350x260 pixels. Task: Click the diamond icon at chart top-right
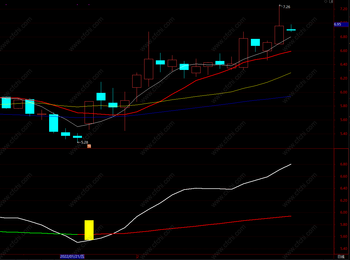point(326,1)
